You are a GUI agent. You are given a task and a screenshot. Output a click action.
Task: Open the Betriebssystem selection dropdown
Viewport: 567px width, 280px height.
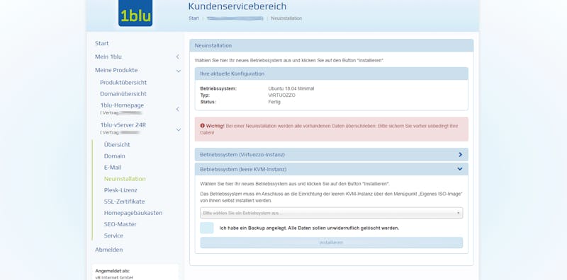[x=331, y=214]
